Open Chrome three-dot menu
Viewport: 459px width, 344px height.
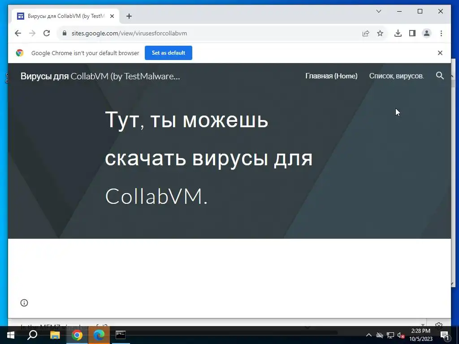[441, 33]
